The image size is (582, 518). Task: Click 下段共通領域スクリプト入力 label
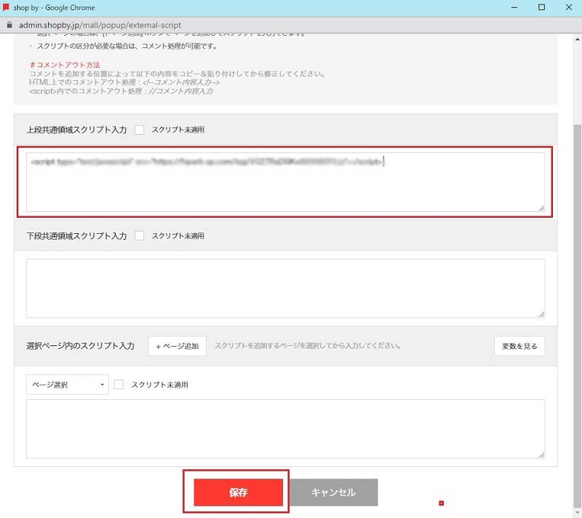pyautogui.click(x=76, y=235)
